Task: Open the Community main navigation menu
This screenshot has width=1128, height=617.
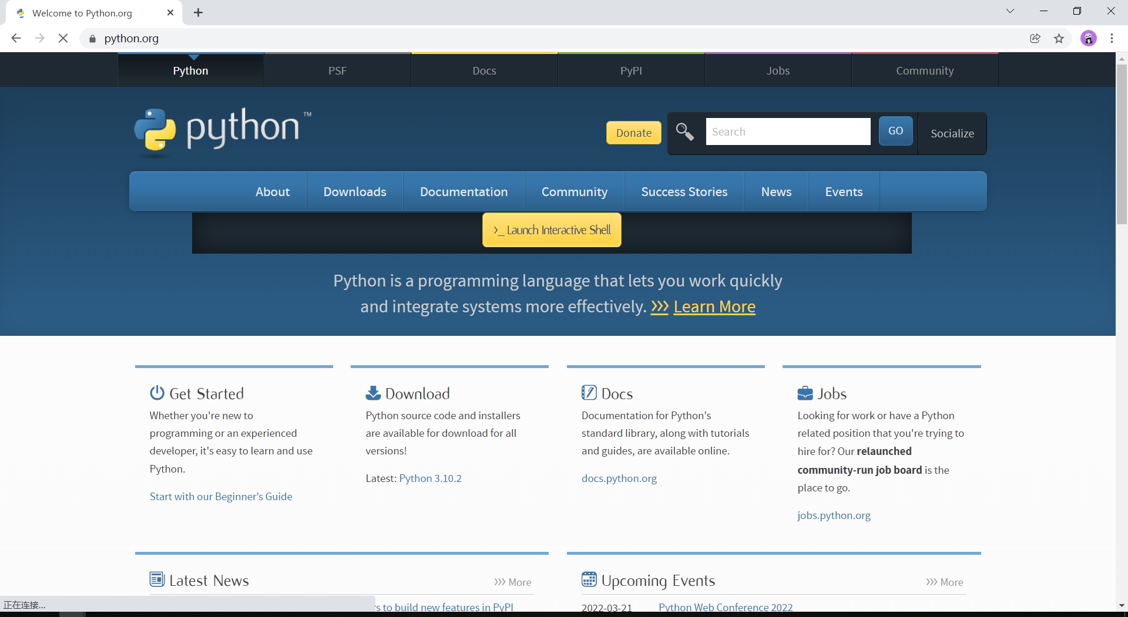Action: (575, 191)
